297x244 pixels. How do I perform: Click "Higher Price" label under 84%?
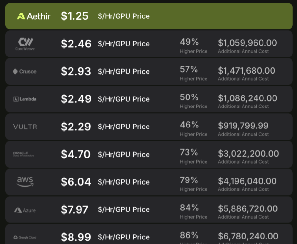[x=193, y=217]
